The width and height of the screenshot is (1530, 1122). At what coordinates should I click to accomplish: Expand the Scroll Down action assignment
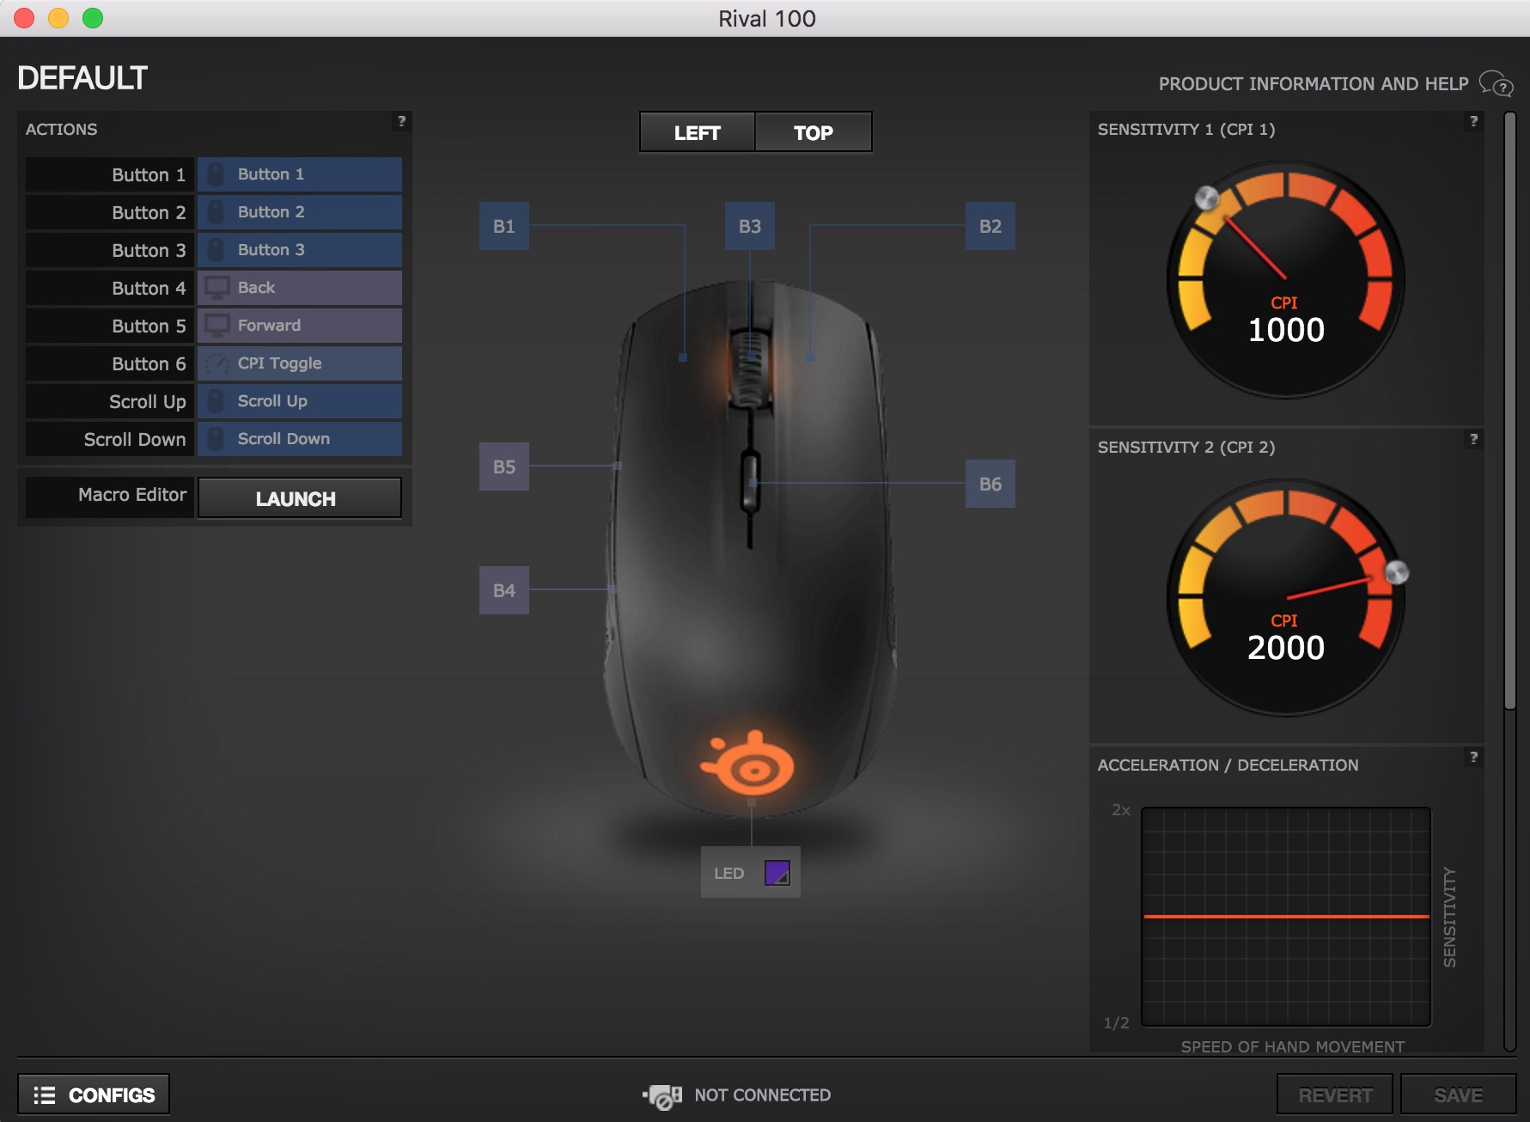pos(300,439)
